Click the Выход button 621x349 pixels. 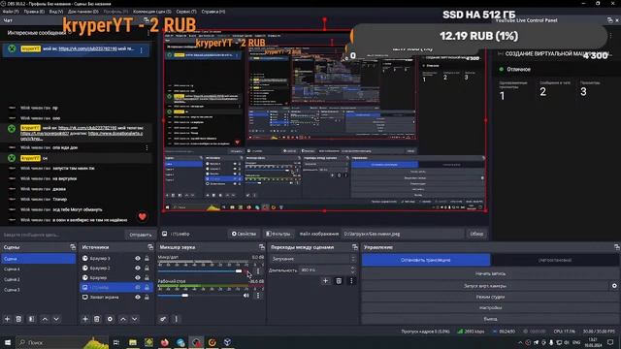(490, 319)
